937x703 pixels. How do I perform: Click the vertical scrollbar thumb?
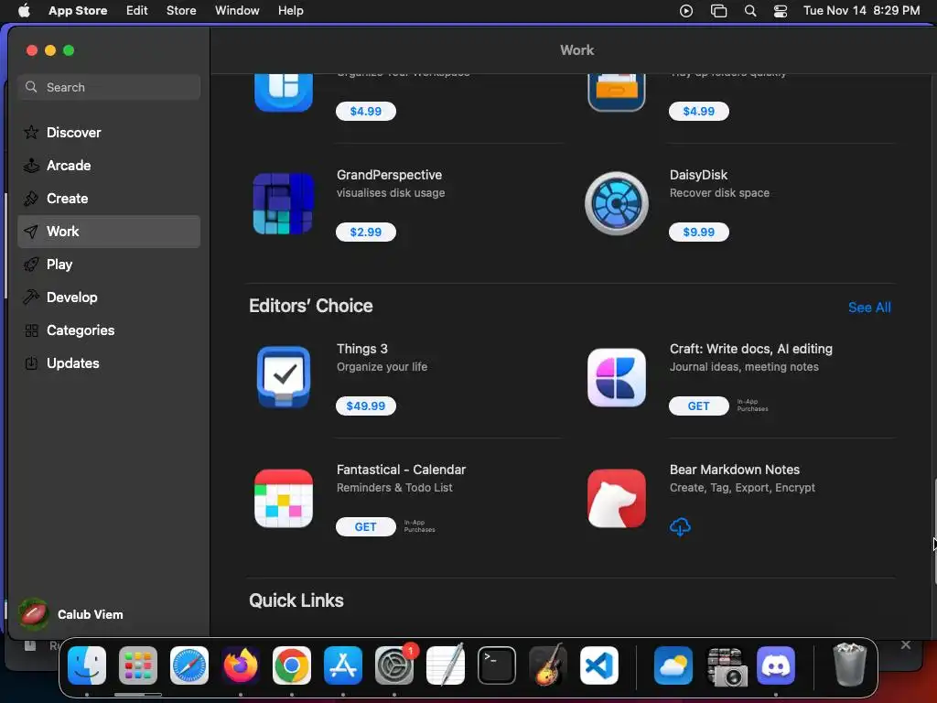pyautogui.click(x=934, y=531)
